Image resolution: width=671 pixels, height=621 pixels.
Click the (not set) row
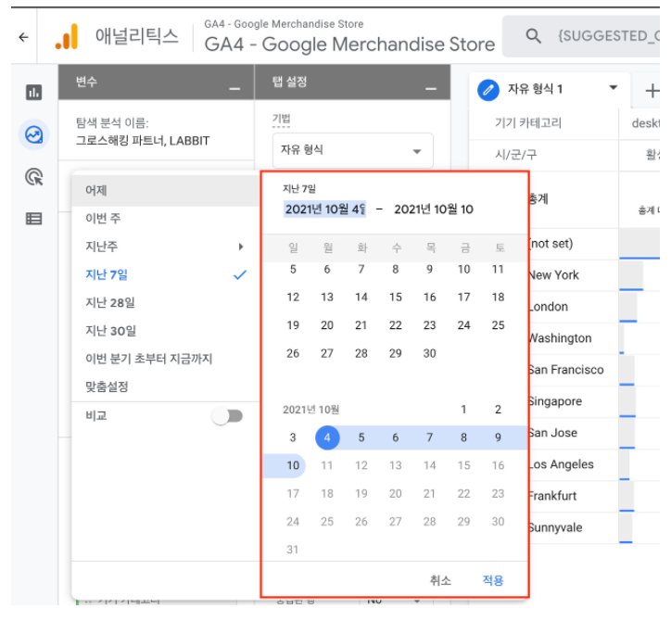[x=594, y=244]
